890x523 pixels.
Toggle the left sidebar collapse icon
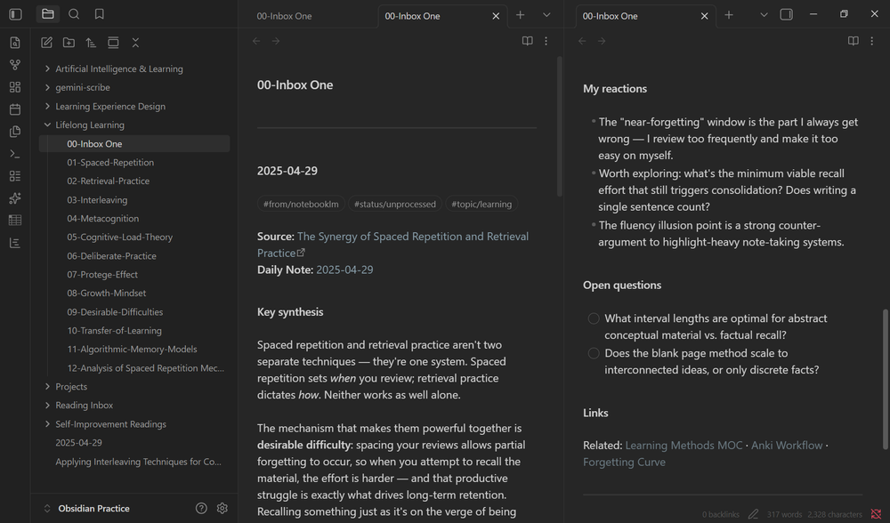point(15,14)
